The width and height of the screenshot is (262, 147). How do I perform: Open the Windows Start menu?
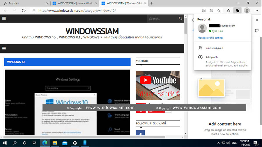(5, 143)
